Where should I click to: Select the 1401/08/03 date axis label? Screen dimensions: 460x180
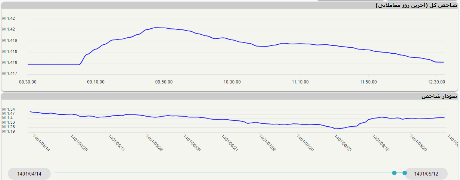pos(342,143)
